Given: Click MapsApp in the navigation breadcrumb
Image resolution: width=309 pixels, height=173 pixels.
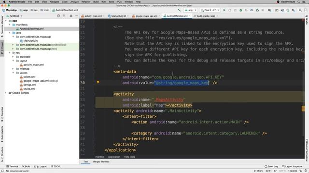Looking at the screenshot, I should [10, 10].
